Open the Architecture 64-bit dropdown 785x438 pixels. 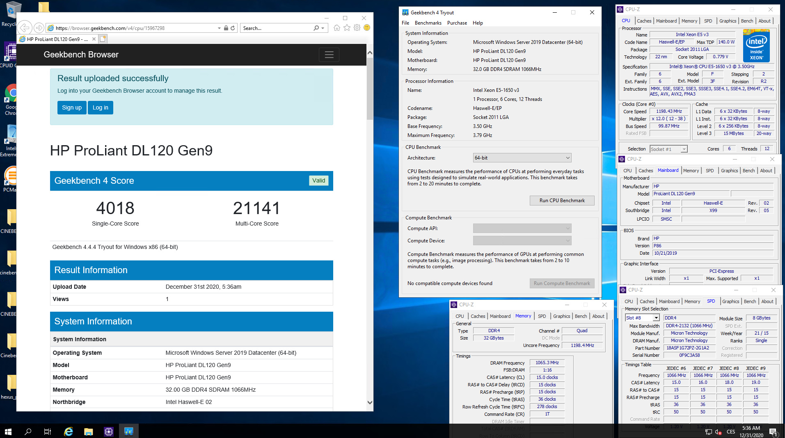522,158
